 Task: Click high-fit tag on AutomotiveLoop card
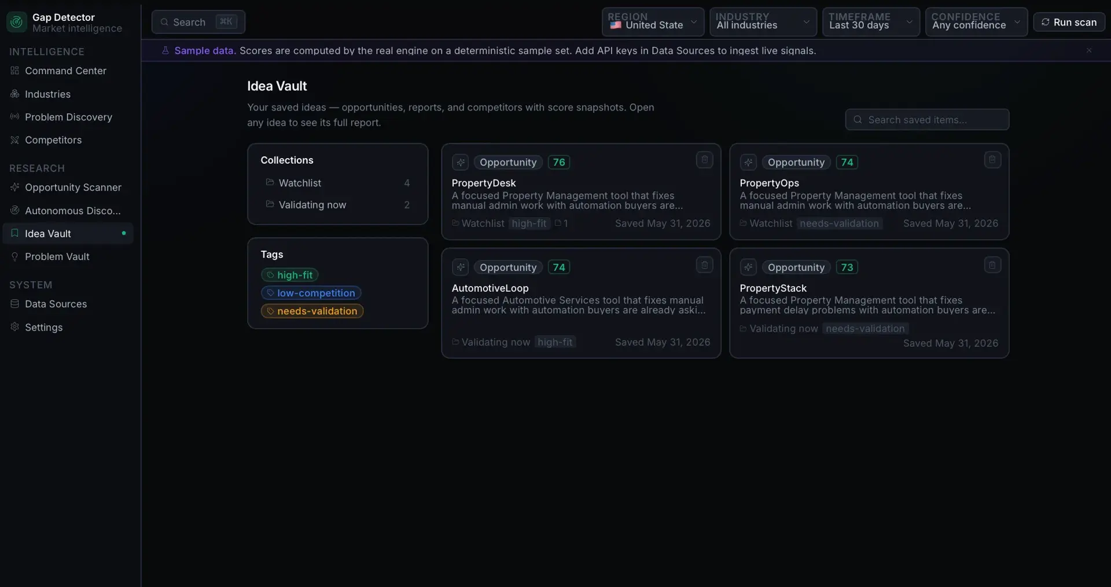pyautogui.click(x=555, y=342)
